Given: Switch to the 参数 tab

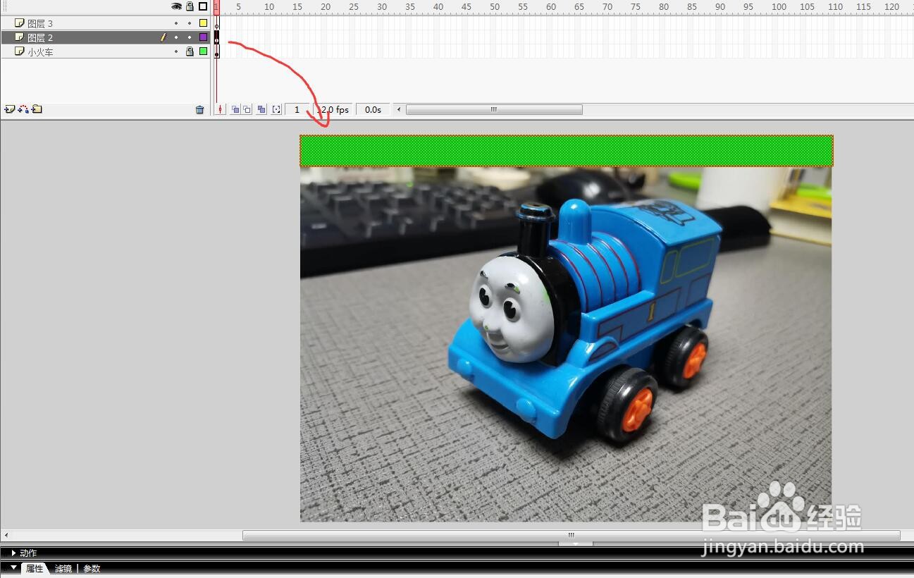Looking at the screenshot, I should pos(92,568).
